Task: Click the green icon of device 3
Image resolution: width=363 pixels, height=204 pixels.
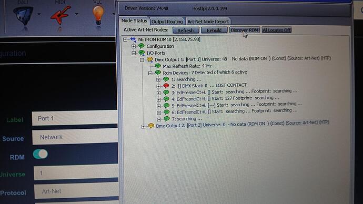Action: (x=166, y=93)
